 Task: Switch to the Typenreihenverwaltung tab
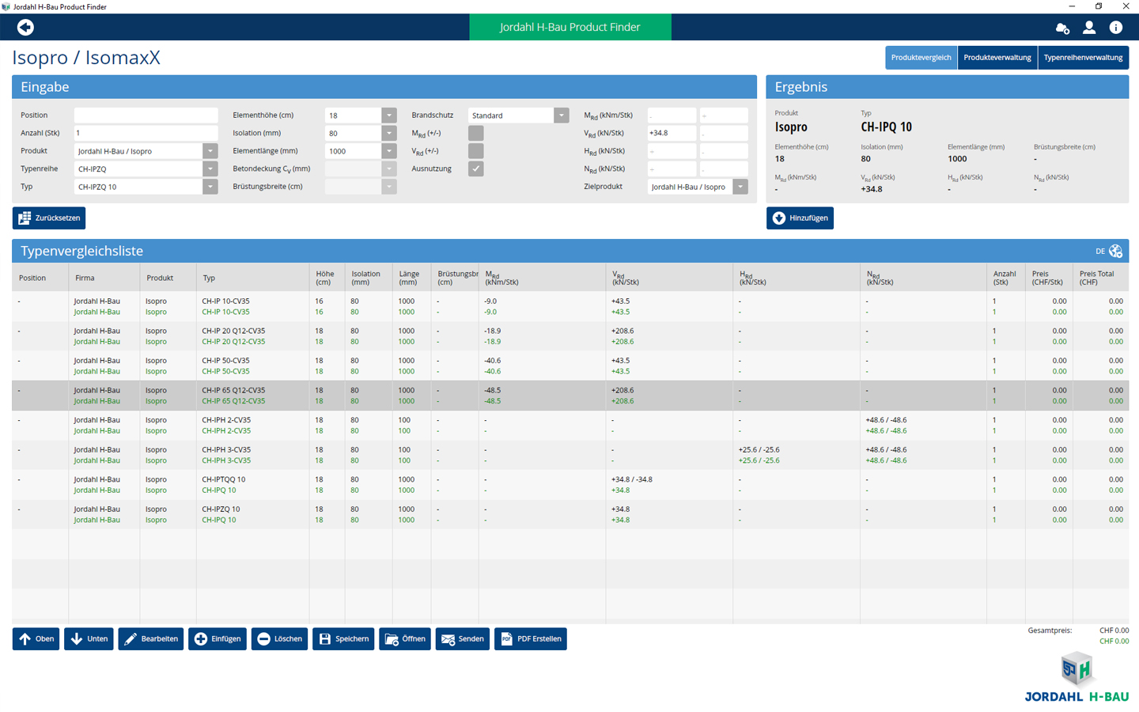1083,58
